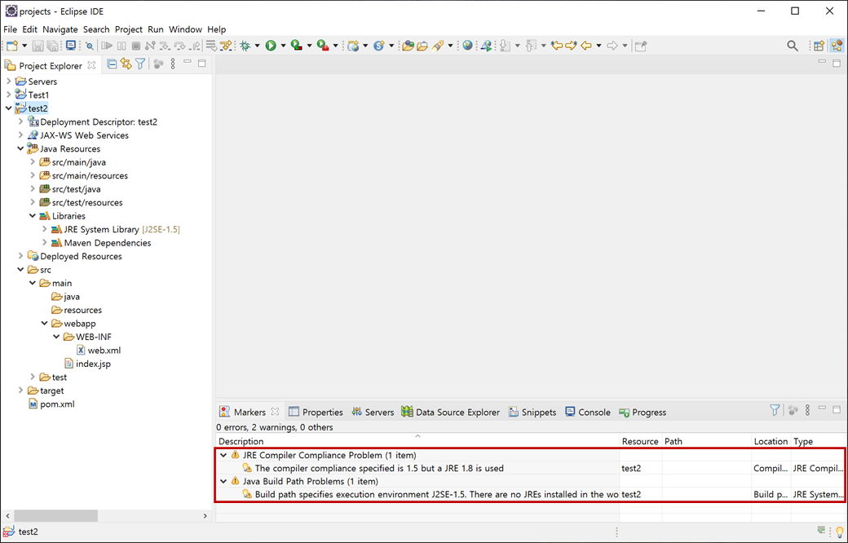
Task: Click the Markers view filter funnel icon
Action: point(775,410)
